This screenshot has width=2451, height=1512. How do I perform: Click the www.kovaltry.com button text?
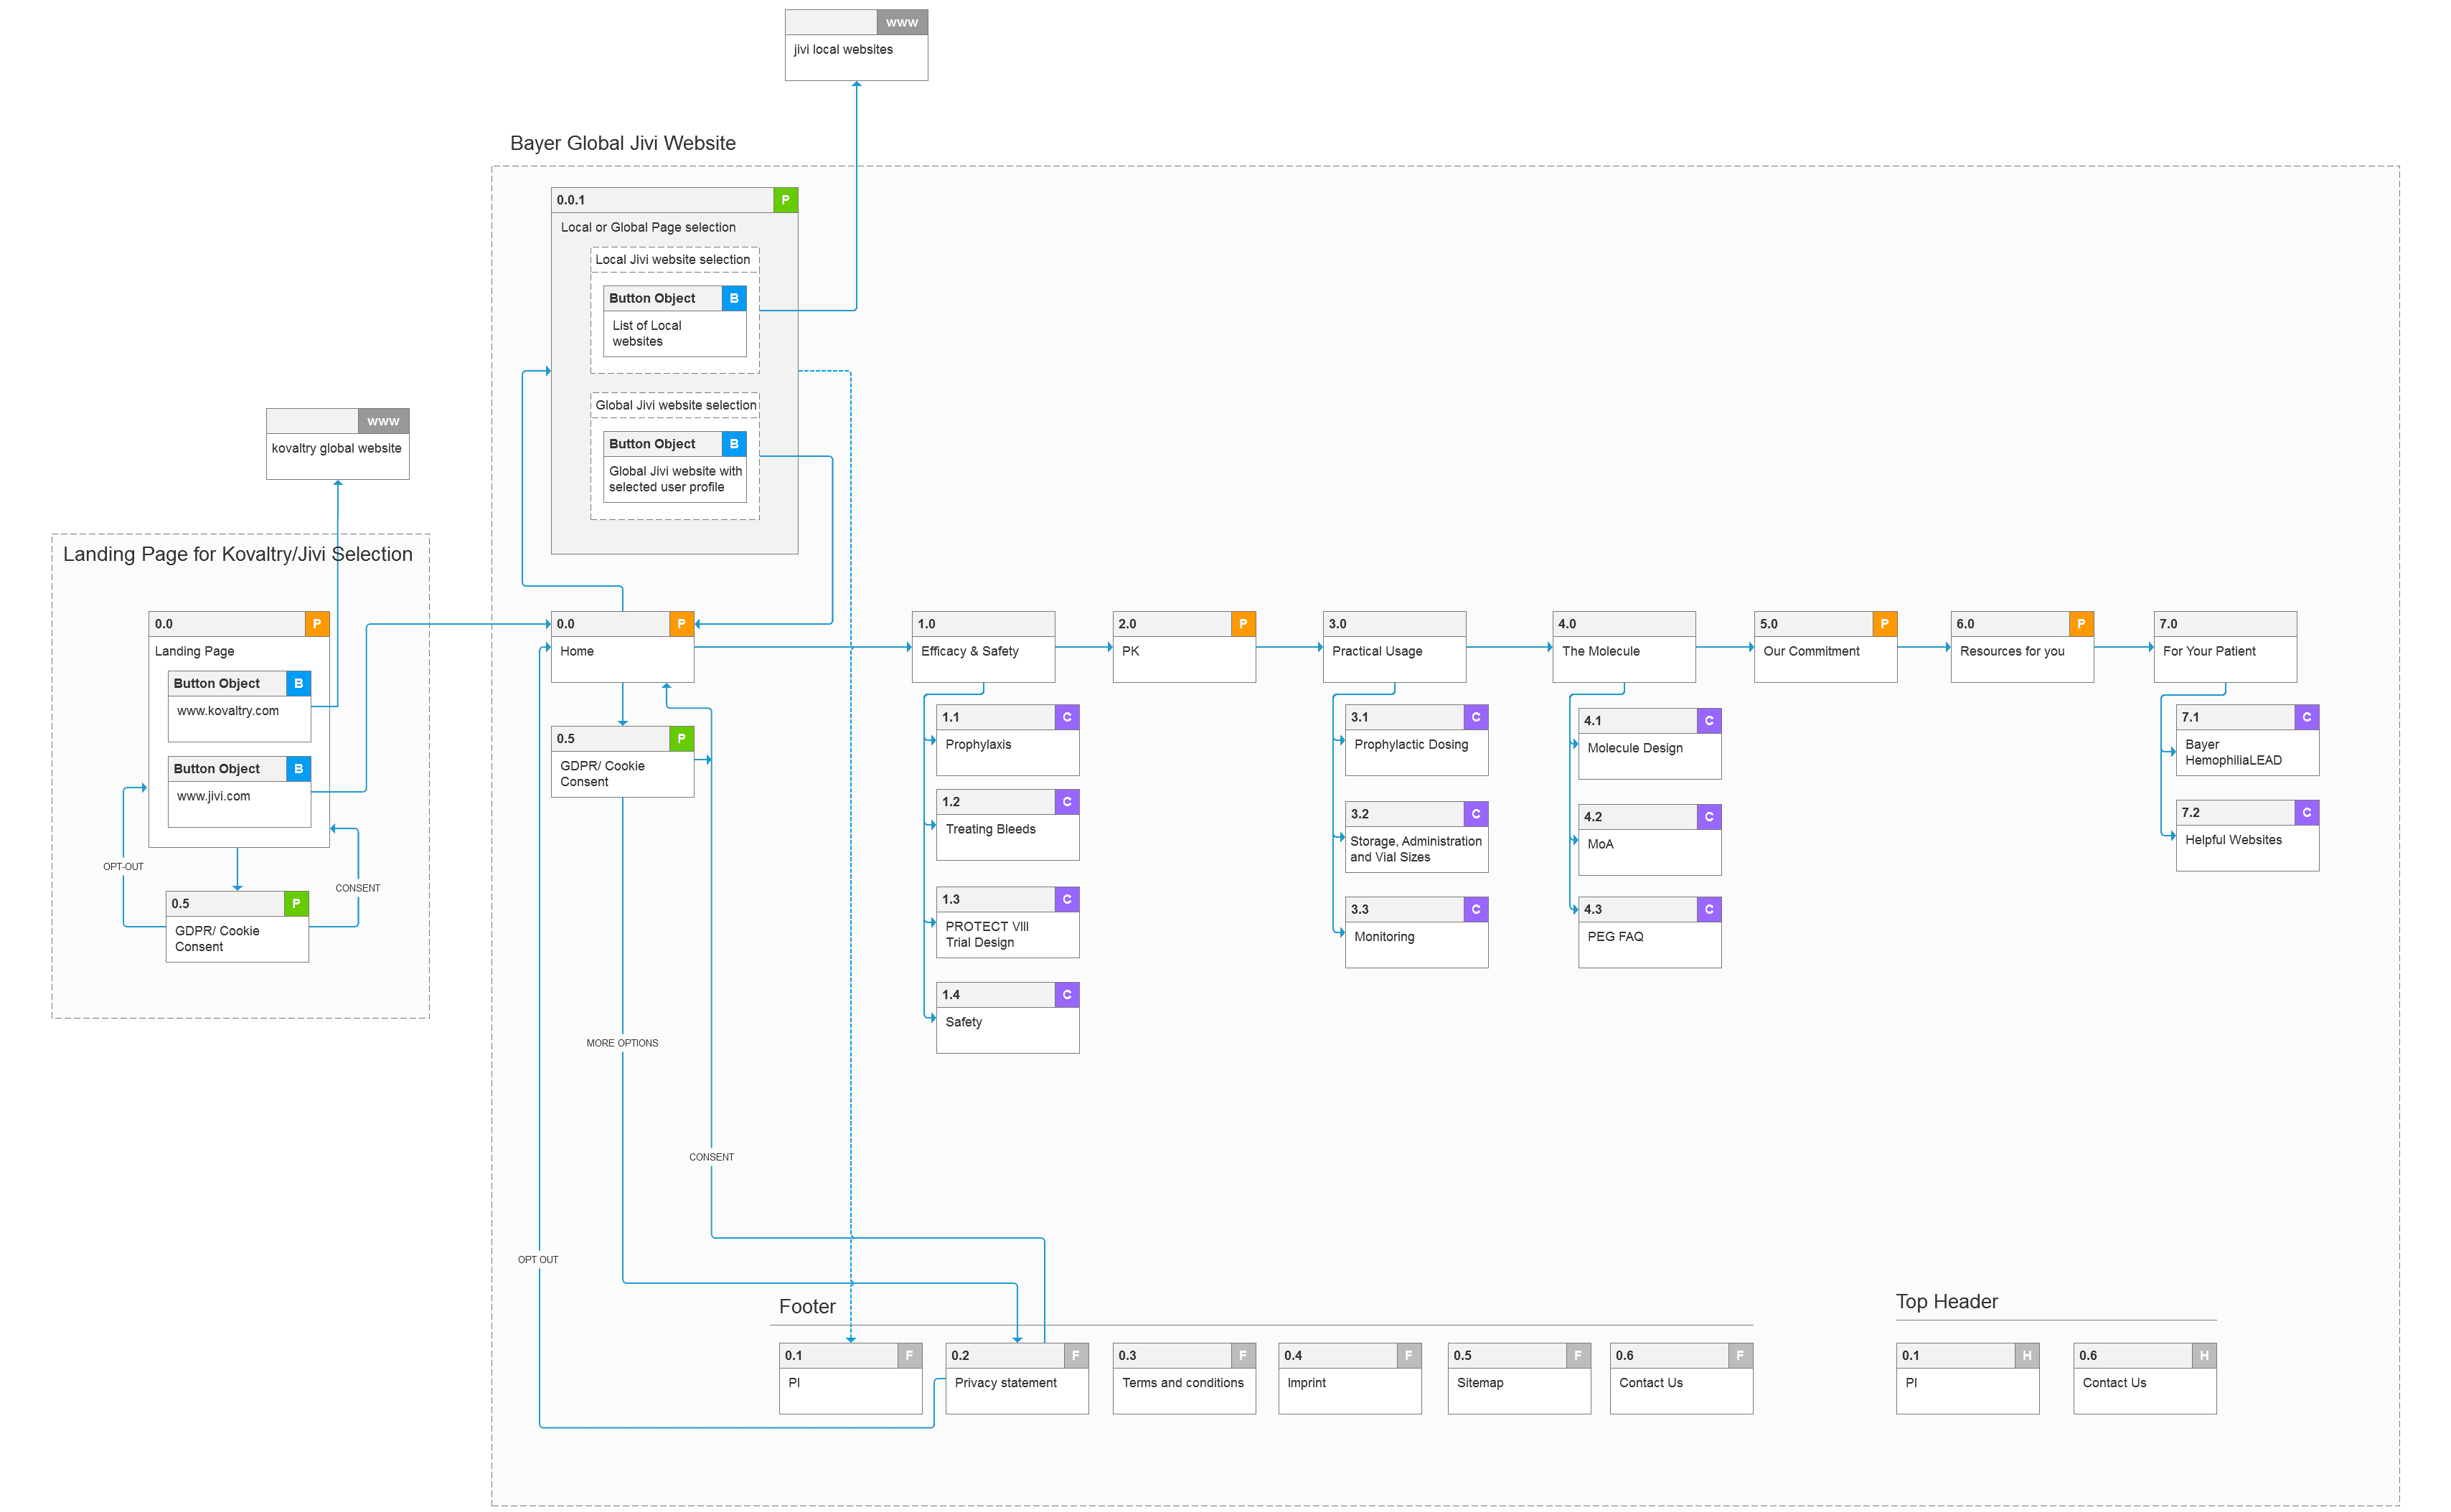pyautogui.click(x=228, y=711)
